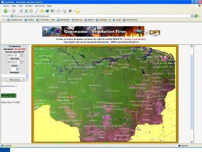This screenshot has width=202, height=152.
Task: Click Manaus on the satellite map
Action: pos(78,67)
